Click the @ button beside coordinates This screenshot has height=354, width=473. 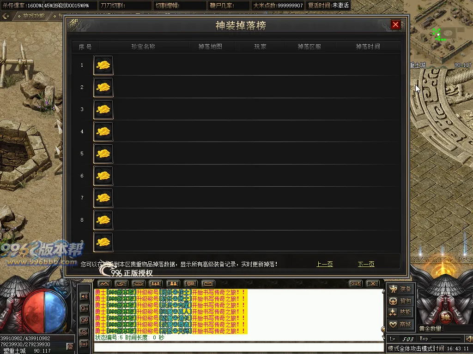(70, 347)
